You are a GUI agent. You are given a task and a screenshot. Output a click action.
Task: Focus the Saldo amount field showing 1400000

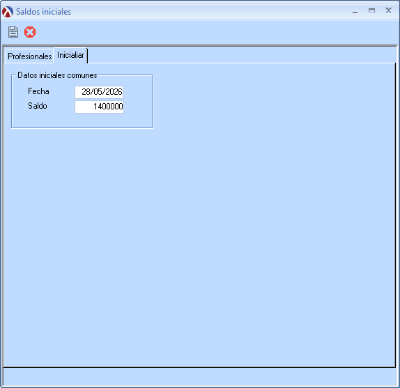tap(99, 107)
